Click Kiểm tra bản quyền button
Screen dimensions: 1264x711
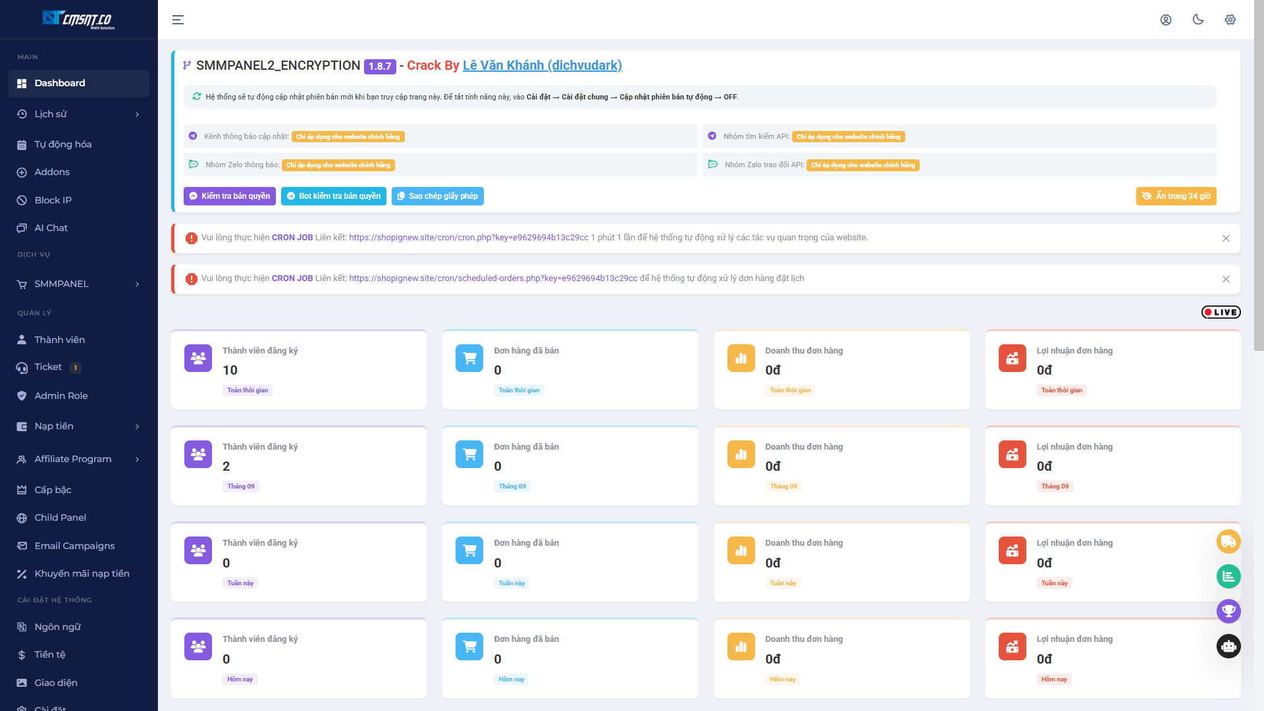(229, 196)
